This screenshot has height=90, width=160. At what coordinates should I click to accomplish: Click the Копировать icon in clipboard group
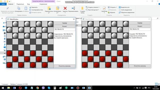(x=19, y=8)
